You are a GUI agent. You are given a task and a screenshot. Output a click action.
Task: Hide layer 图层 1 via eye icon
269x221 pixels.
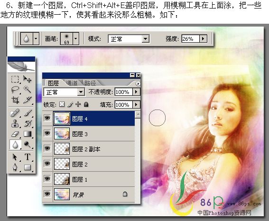tap(47, 179)
